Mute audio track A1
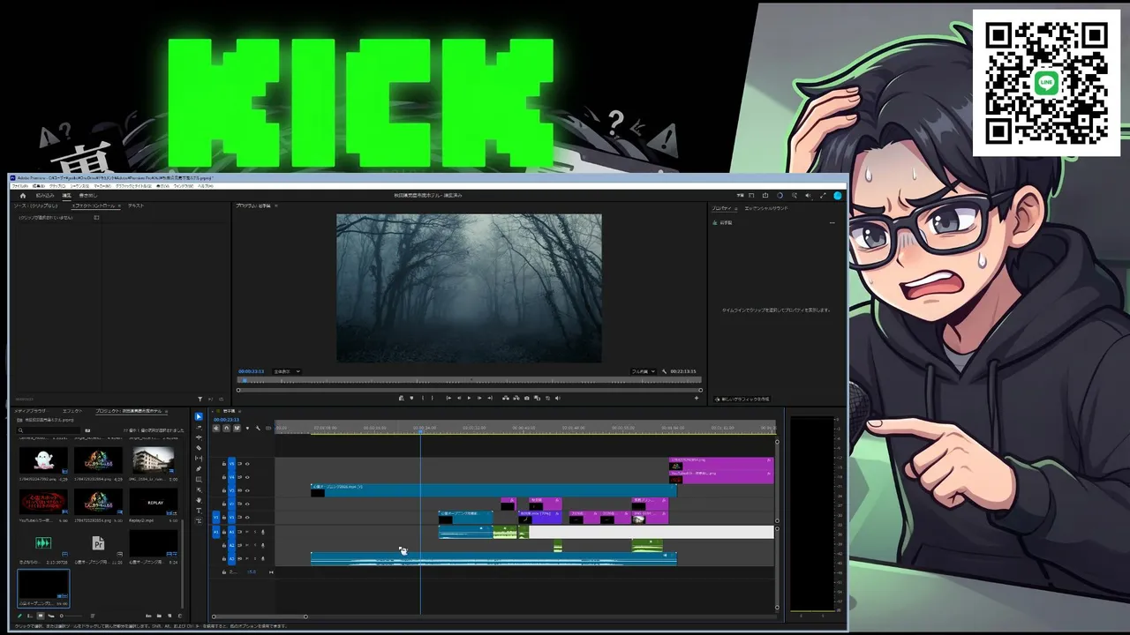This screenshot has width=1130, height=635. [x=247, y=532]
